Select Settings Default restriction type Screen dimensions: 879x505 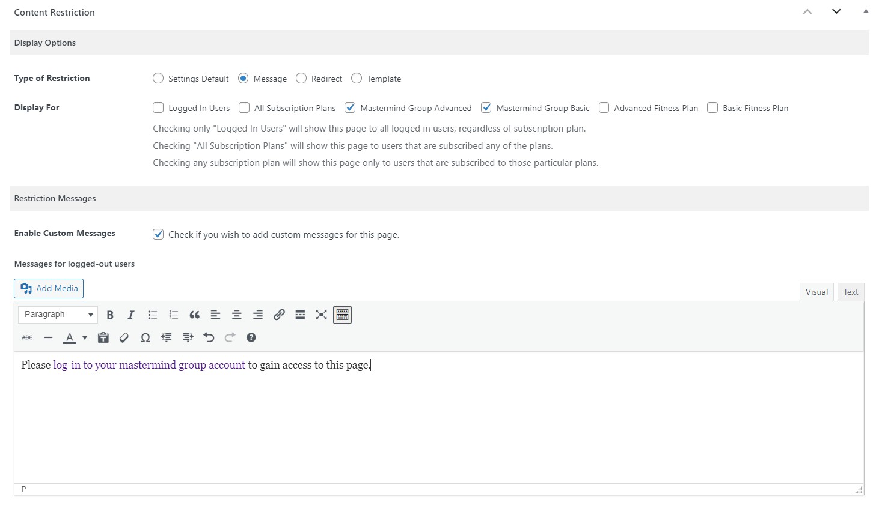(x=158, y=78)
